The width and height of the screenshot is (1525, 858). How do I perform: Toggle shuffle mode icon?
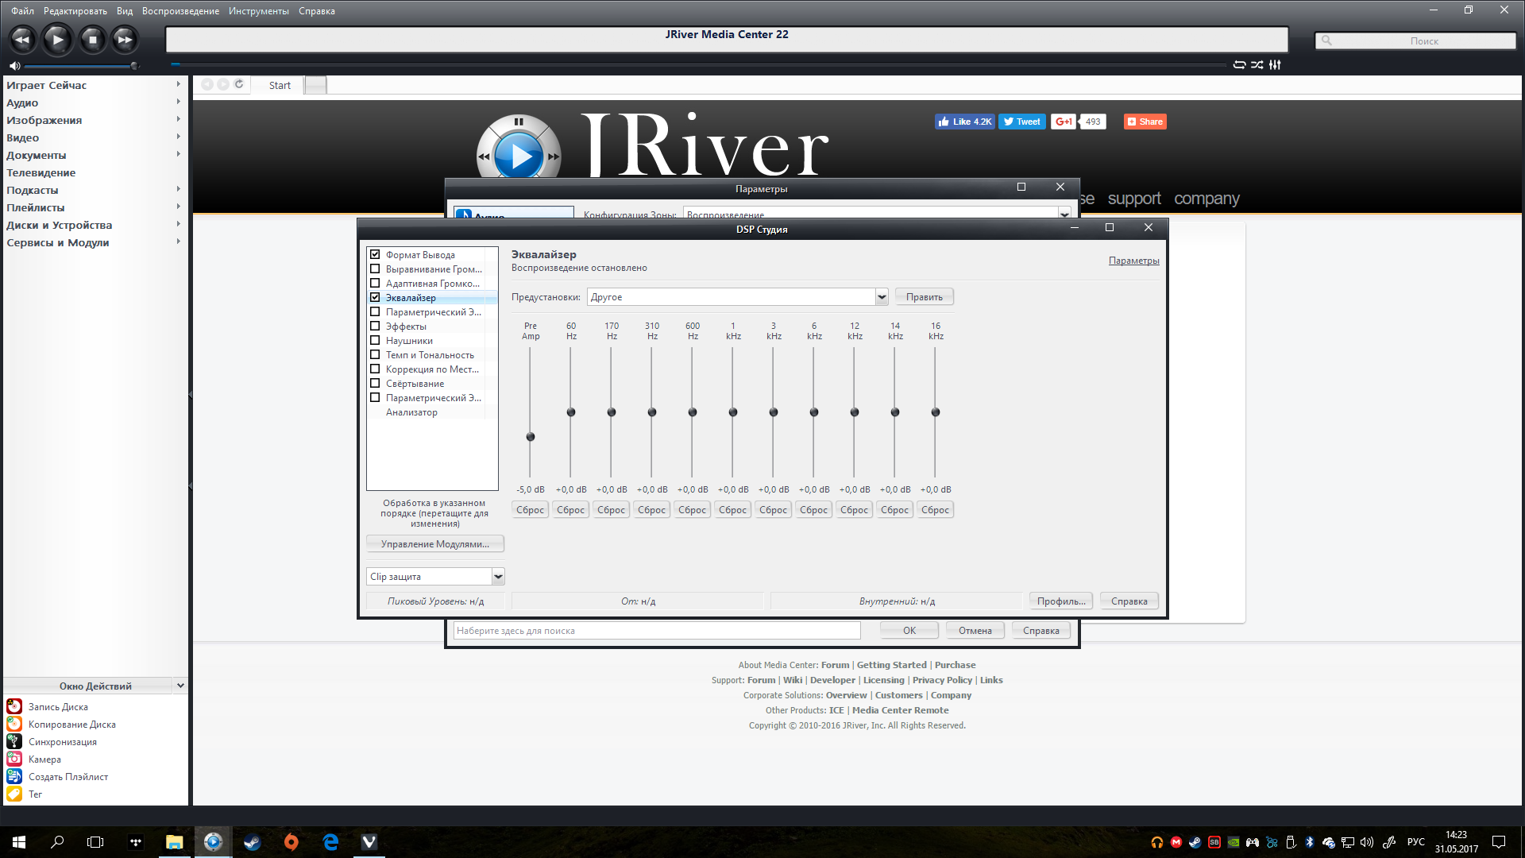click(1257, 65)
